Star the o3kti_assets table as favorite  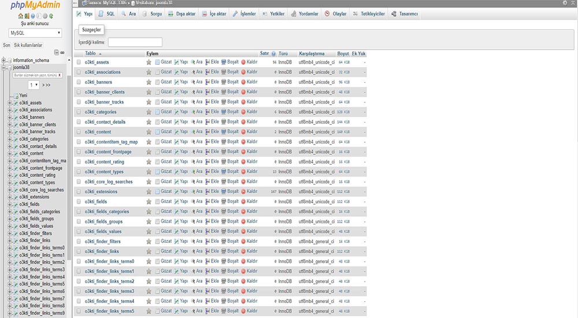[149, 62]
